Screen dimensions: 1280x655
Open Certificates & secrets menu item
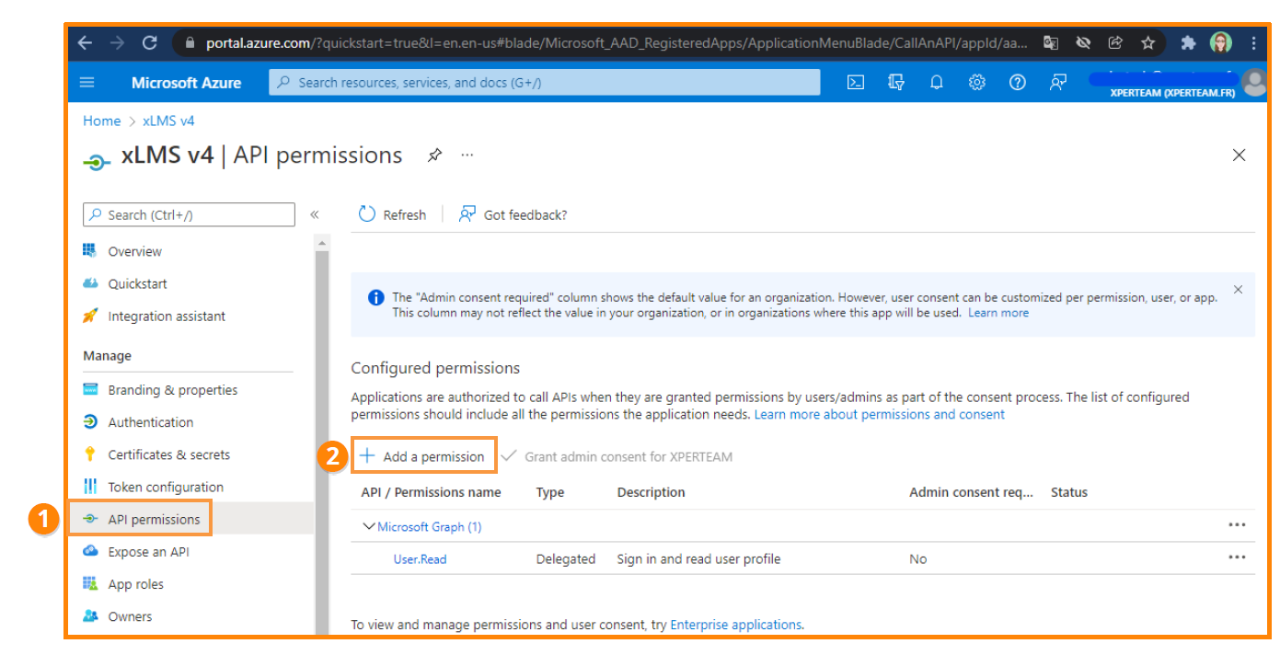[x=168, y=454]
